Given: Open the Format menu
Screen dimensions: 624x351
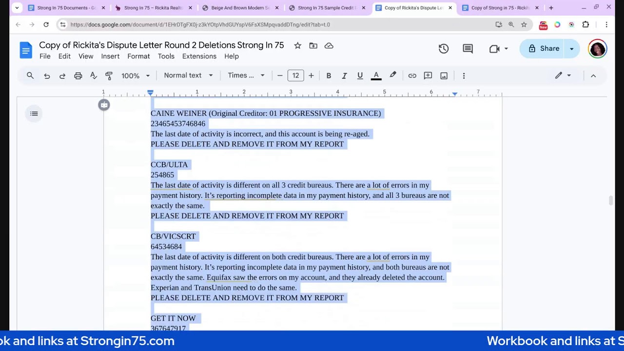Looking at the screenshot, I should pyautogui.click(x=138, y=57).
